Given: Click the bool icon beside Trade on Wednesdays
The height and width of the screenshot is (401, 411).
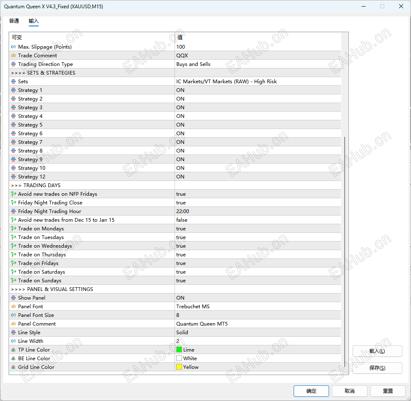Looking at the screenshot, I should point(13,246).
